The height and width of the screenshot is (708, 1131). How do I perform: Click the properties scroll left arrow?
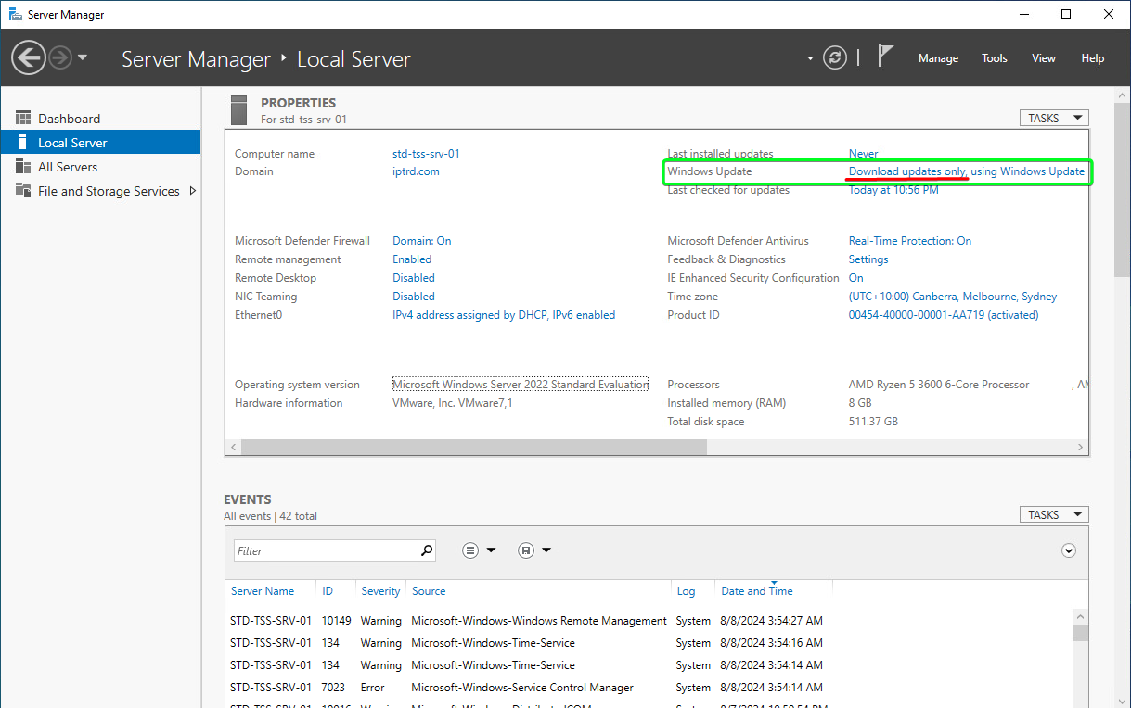coord(233,447)
